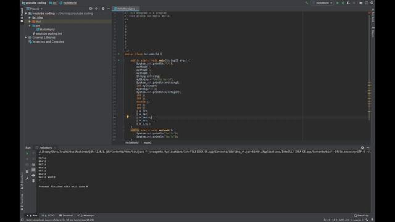This screenshot has width=395, height=222.
Task: Click the HelloWorld breadcrumb in navigation bar
Action: [68, 3]
